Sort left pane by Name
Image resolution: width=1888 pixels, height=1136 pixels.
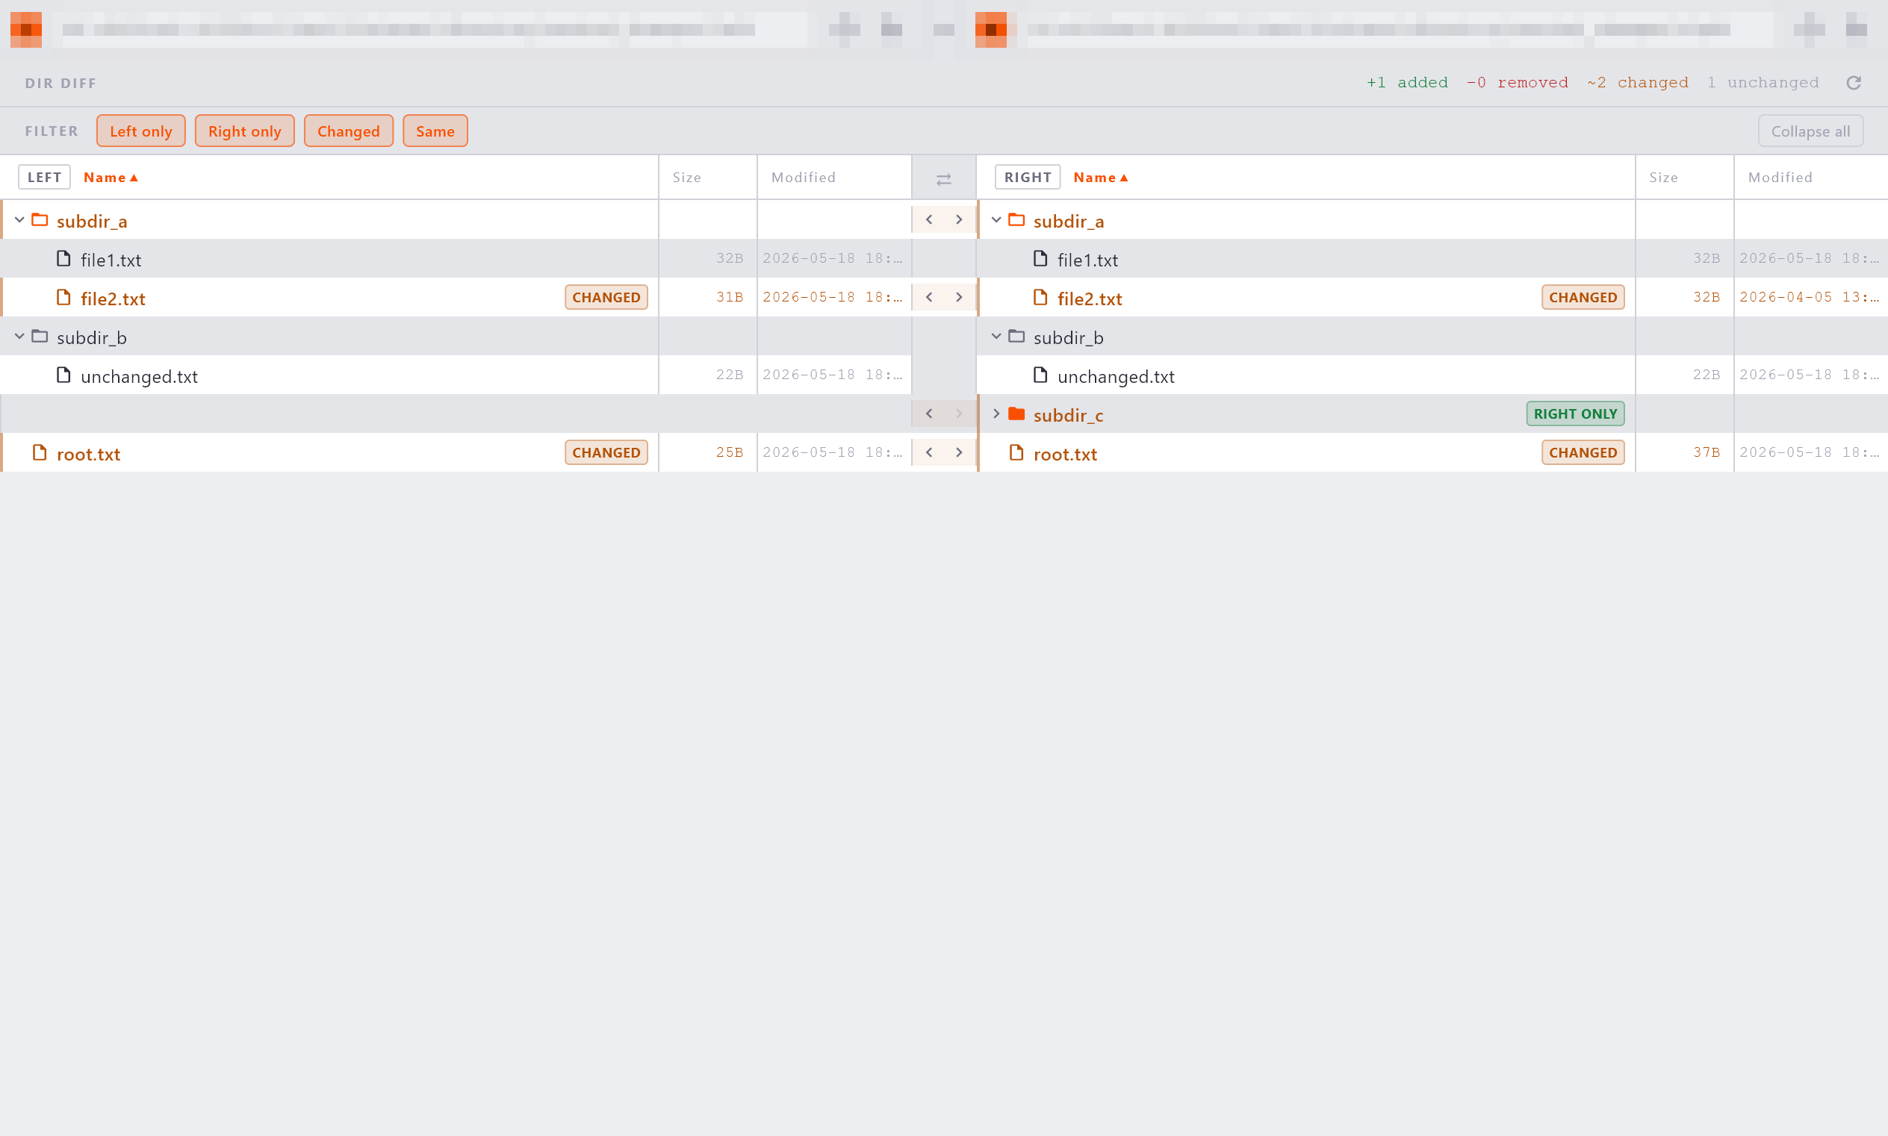(111, 178)
